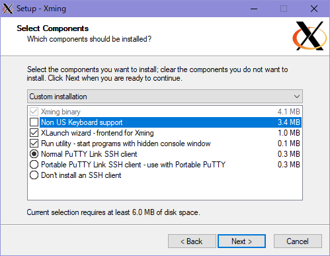
Task: Click empty area of components list
Action: (x=165, y=190)
